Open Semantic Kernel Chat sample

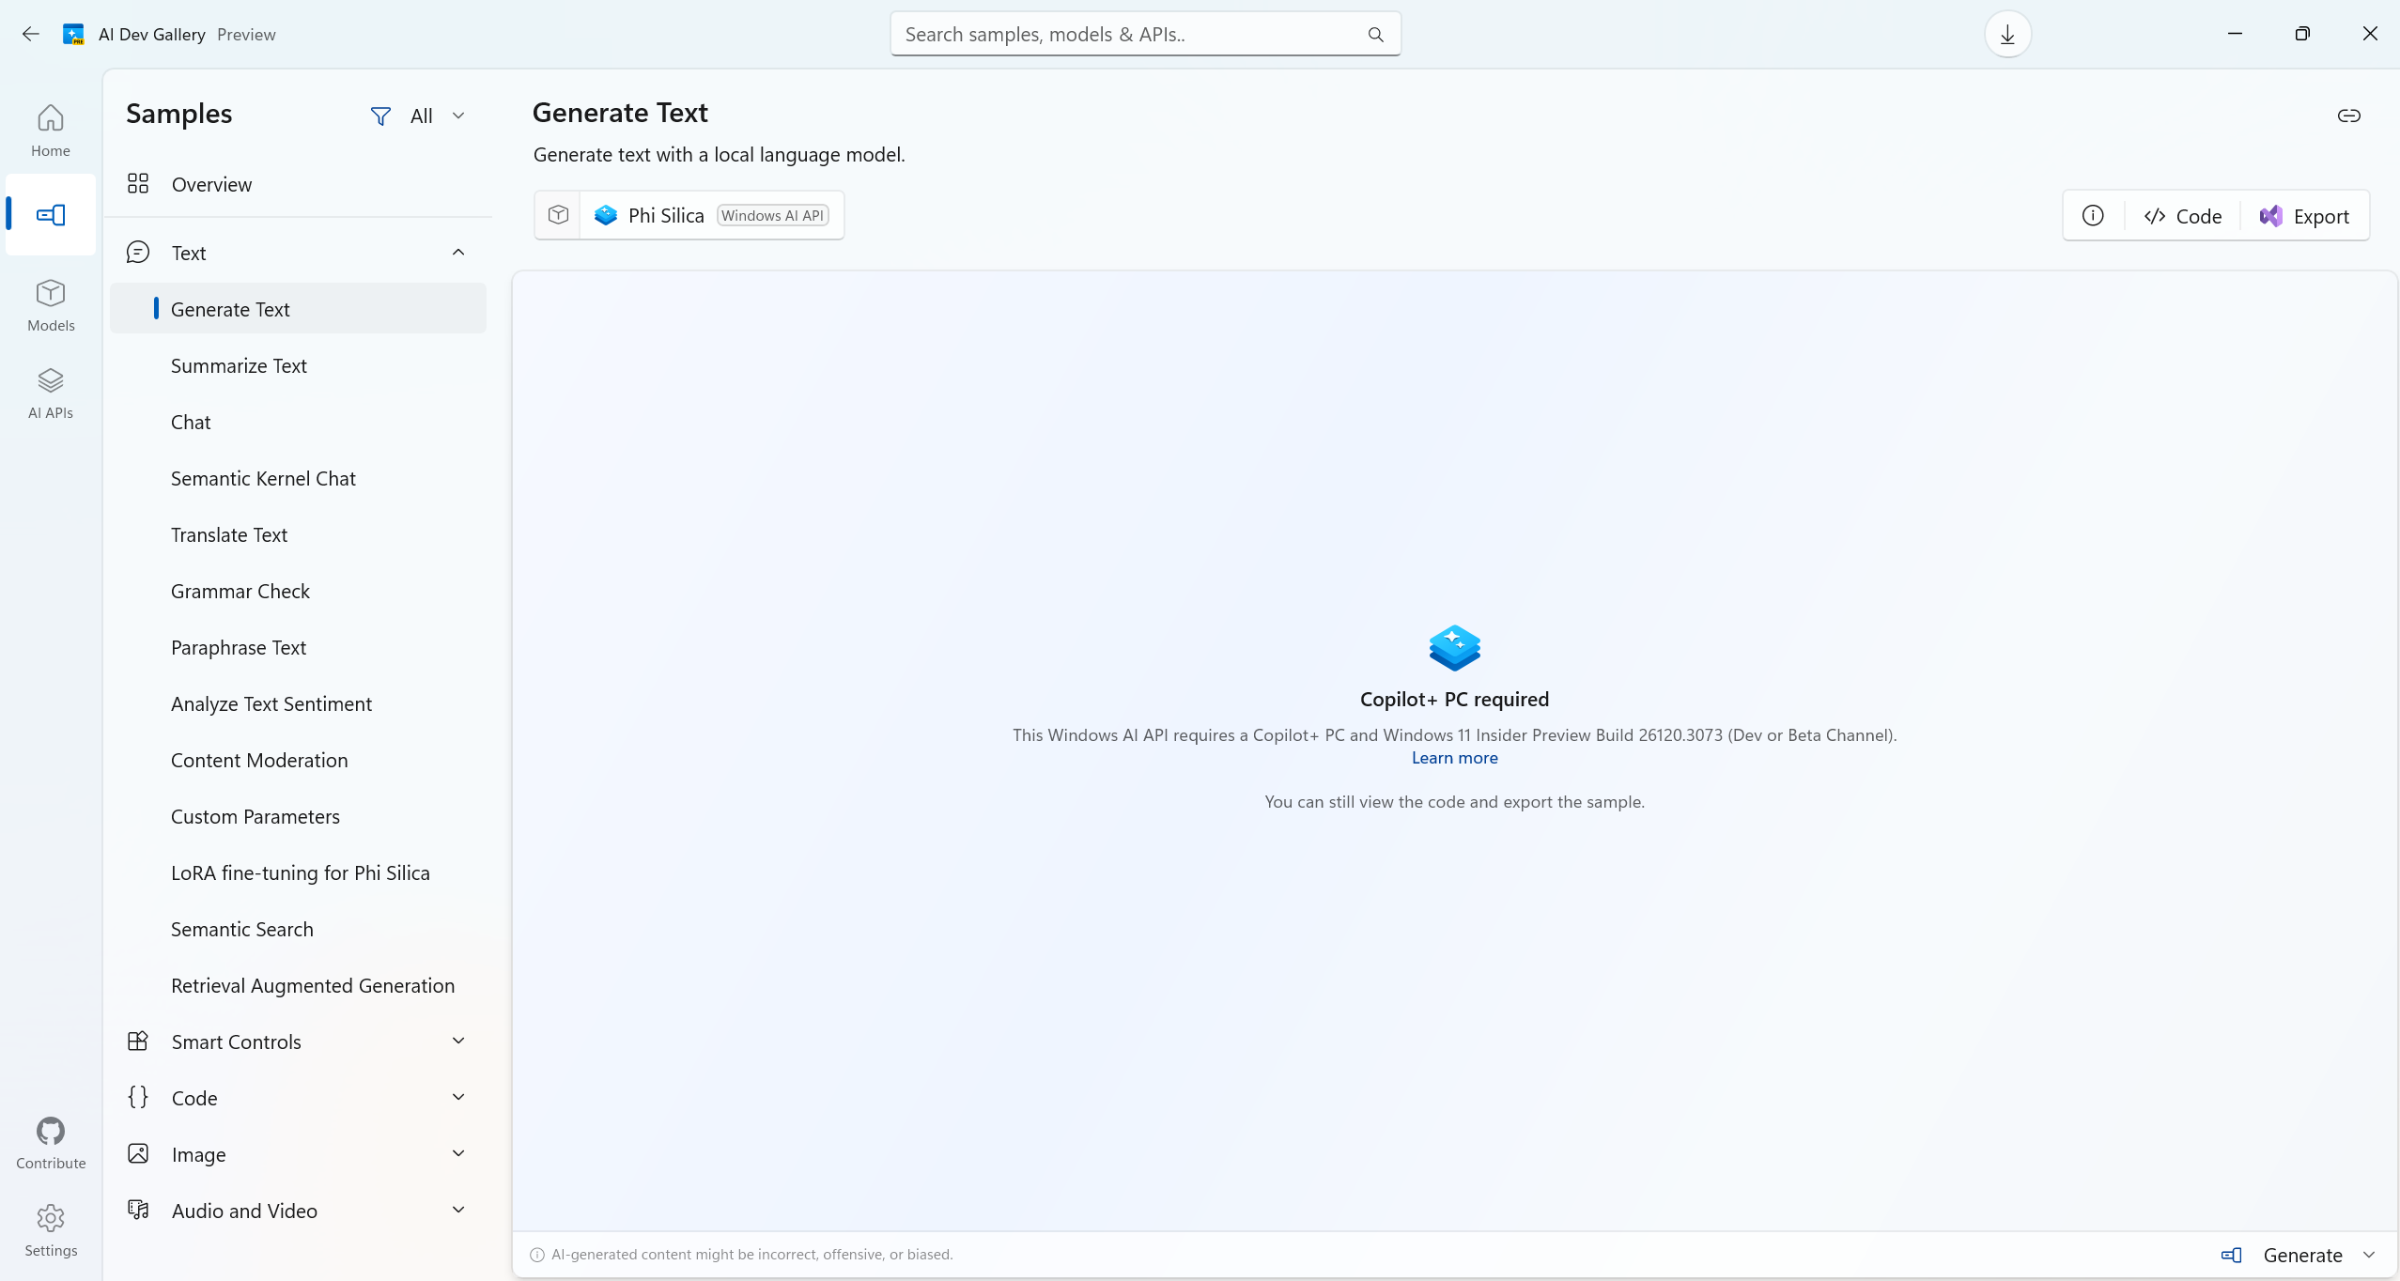coord(299,478)
